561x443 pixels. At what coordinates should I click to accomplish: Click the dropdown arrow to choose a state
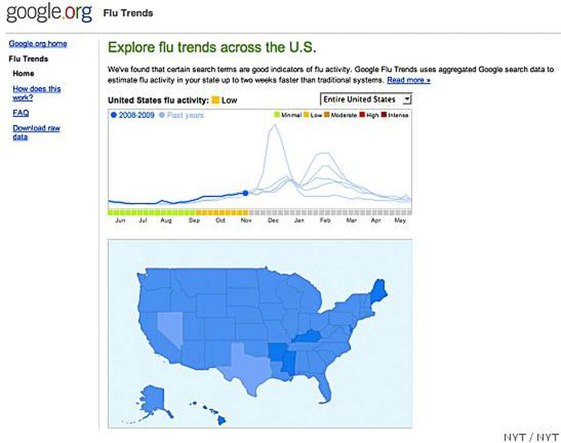(407, 99)
